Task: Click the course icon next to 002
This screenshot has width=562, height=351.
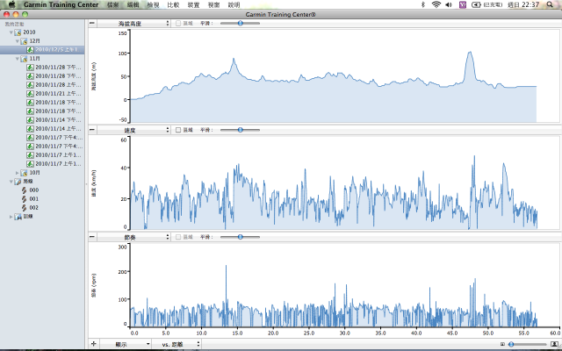Action: [24, 208]
